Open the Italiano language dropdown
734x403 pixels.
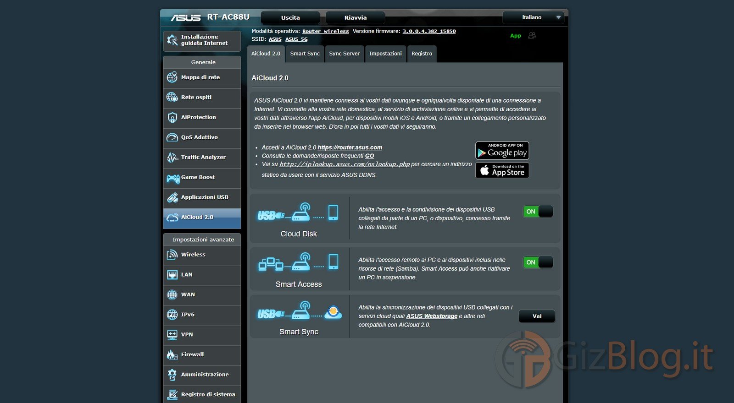coord(533,17)
